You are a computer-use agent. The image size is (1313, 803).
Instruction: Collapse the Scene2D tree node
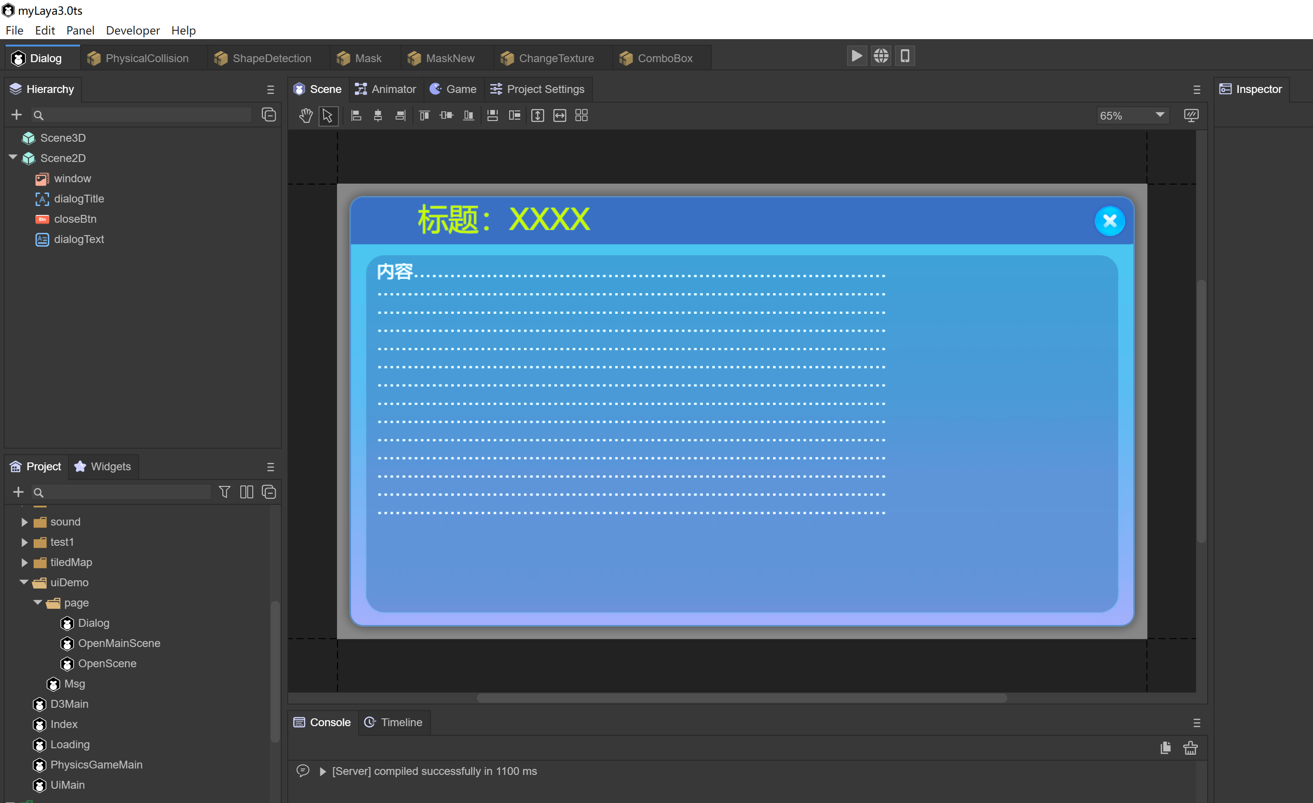click(13, 158)
